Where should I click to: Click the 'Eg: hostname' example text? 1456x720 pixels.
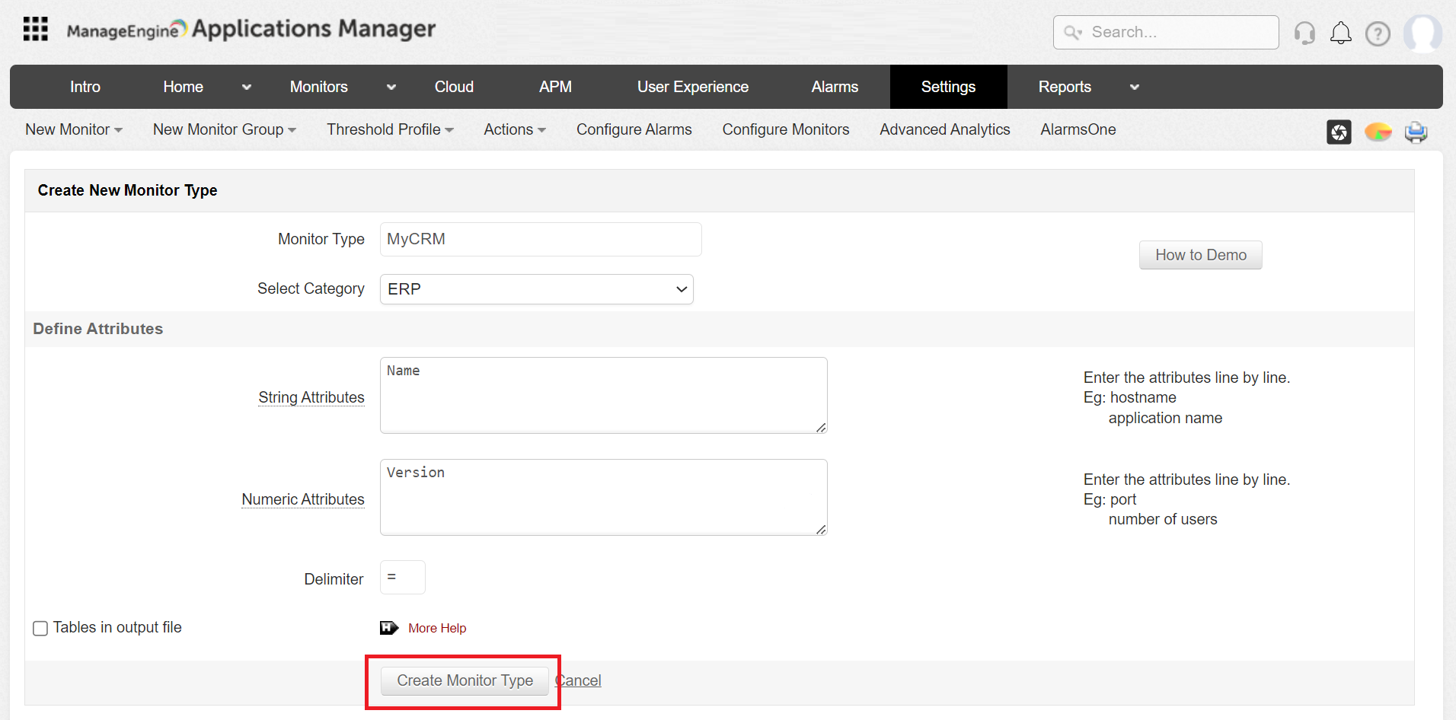click(x=1130, y=397)
